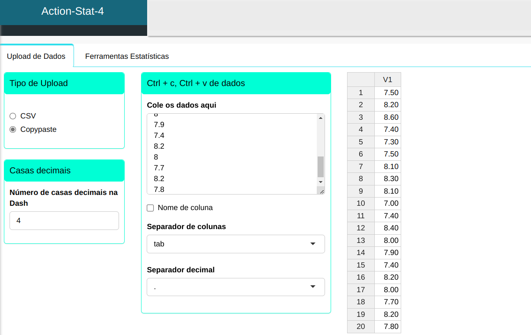The image size is (531, 335).
Task: Expand the 'Separador decimal' dropdown
Action: tap(235, 287)
